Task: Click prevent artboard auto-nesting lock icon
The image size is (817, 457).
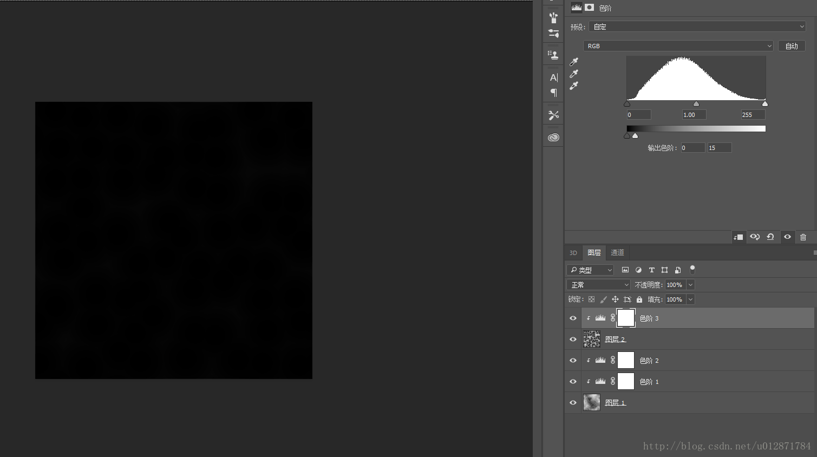Action: click(628, 299)
